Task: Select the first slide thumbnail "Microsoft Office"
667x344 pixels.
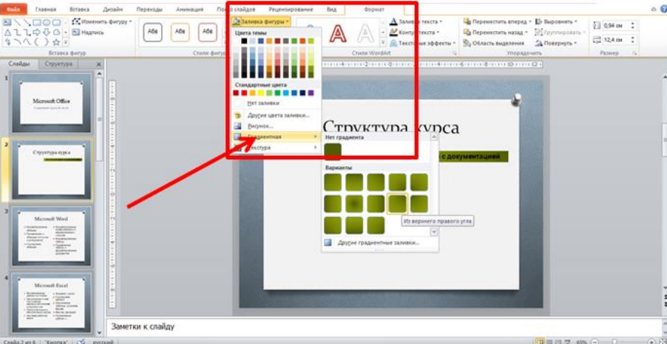Action: click(51, 103)
